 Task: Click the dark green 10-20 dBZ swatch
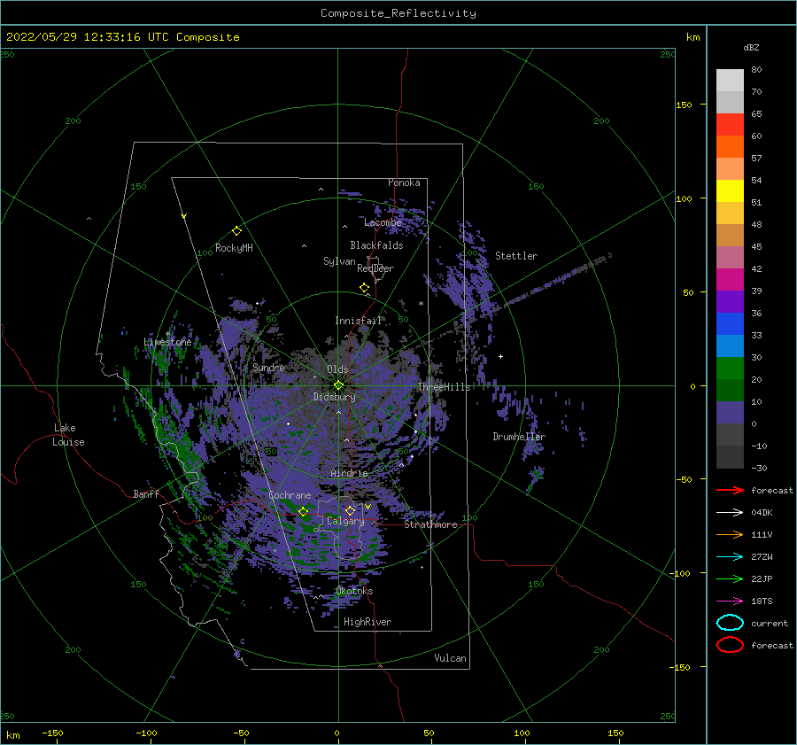(730, 391)
